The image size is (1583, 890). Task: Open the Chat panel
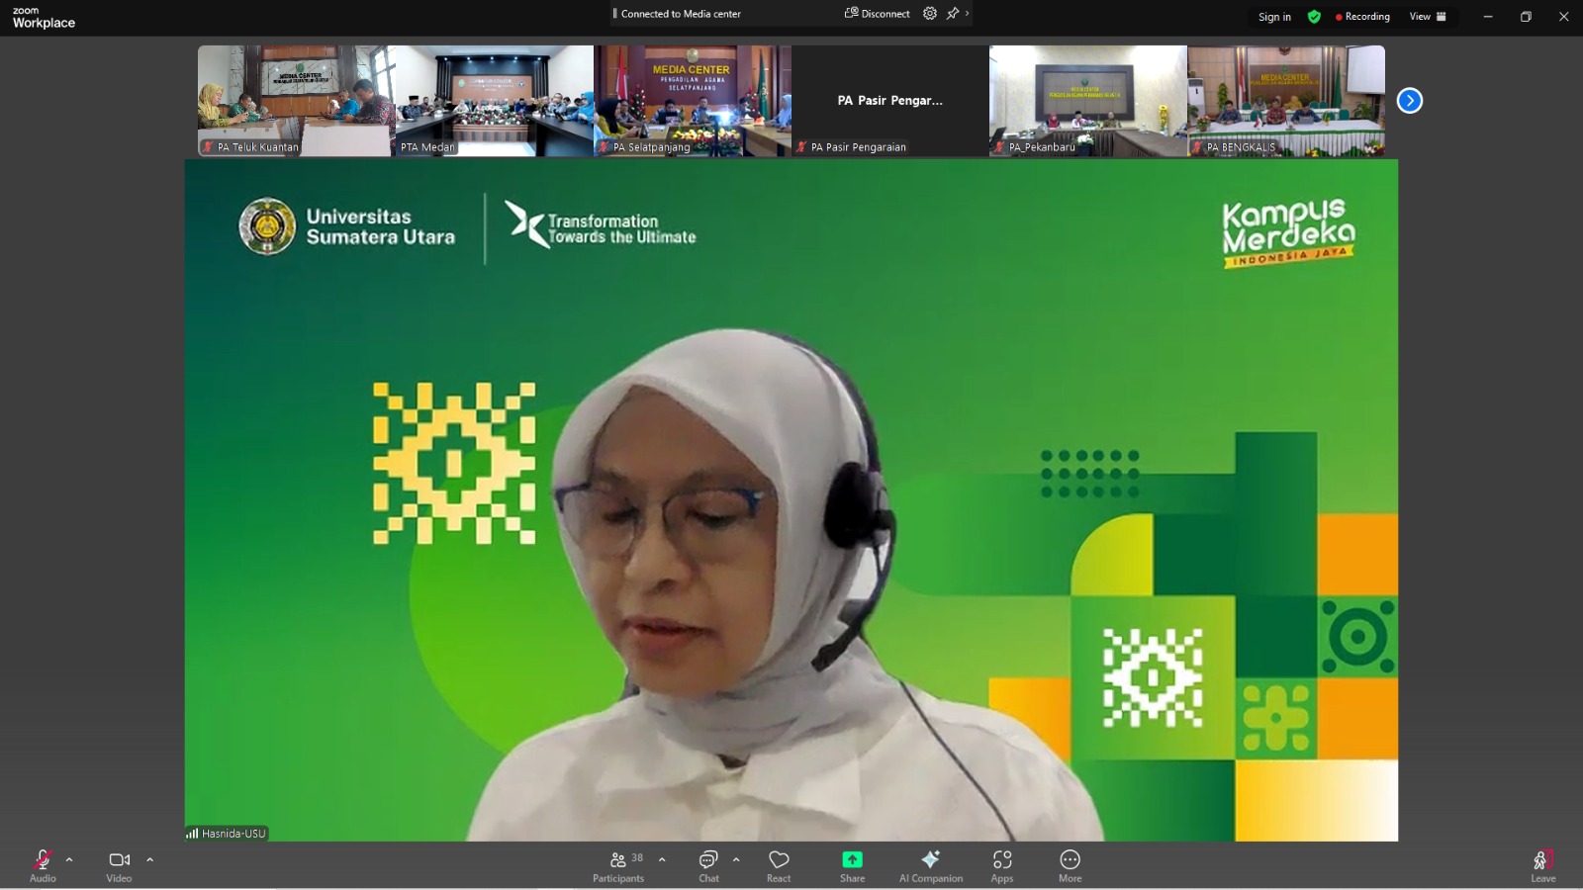(708, 865)
